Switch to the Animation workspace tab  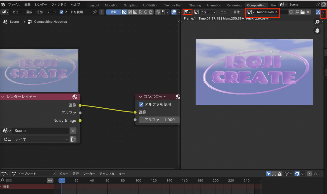point(214,5)
